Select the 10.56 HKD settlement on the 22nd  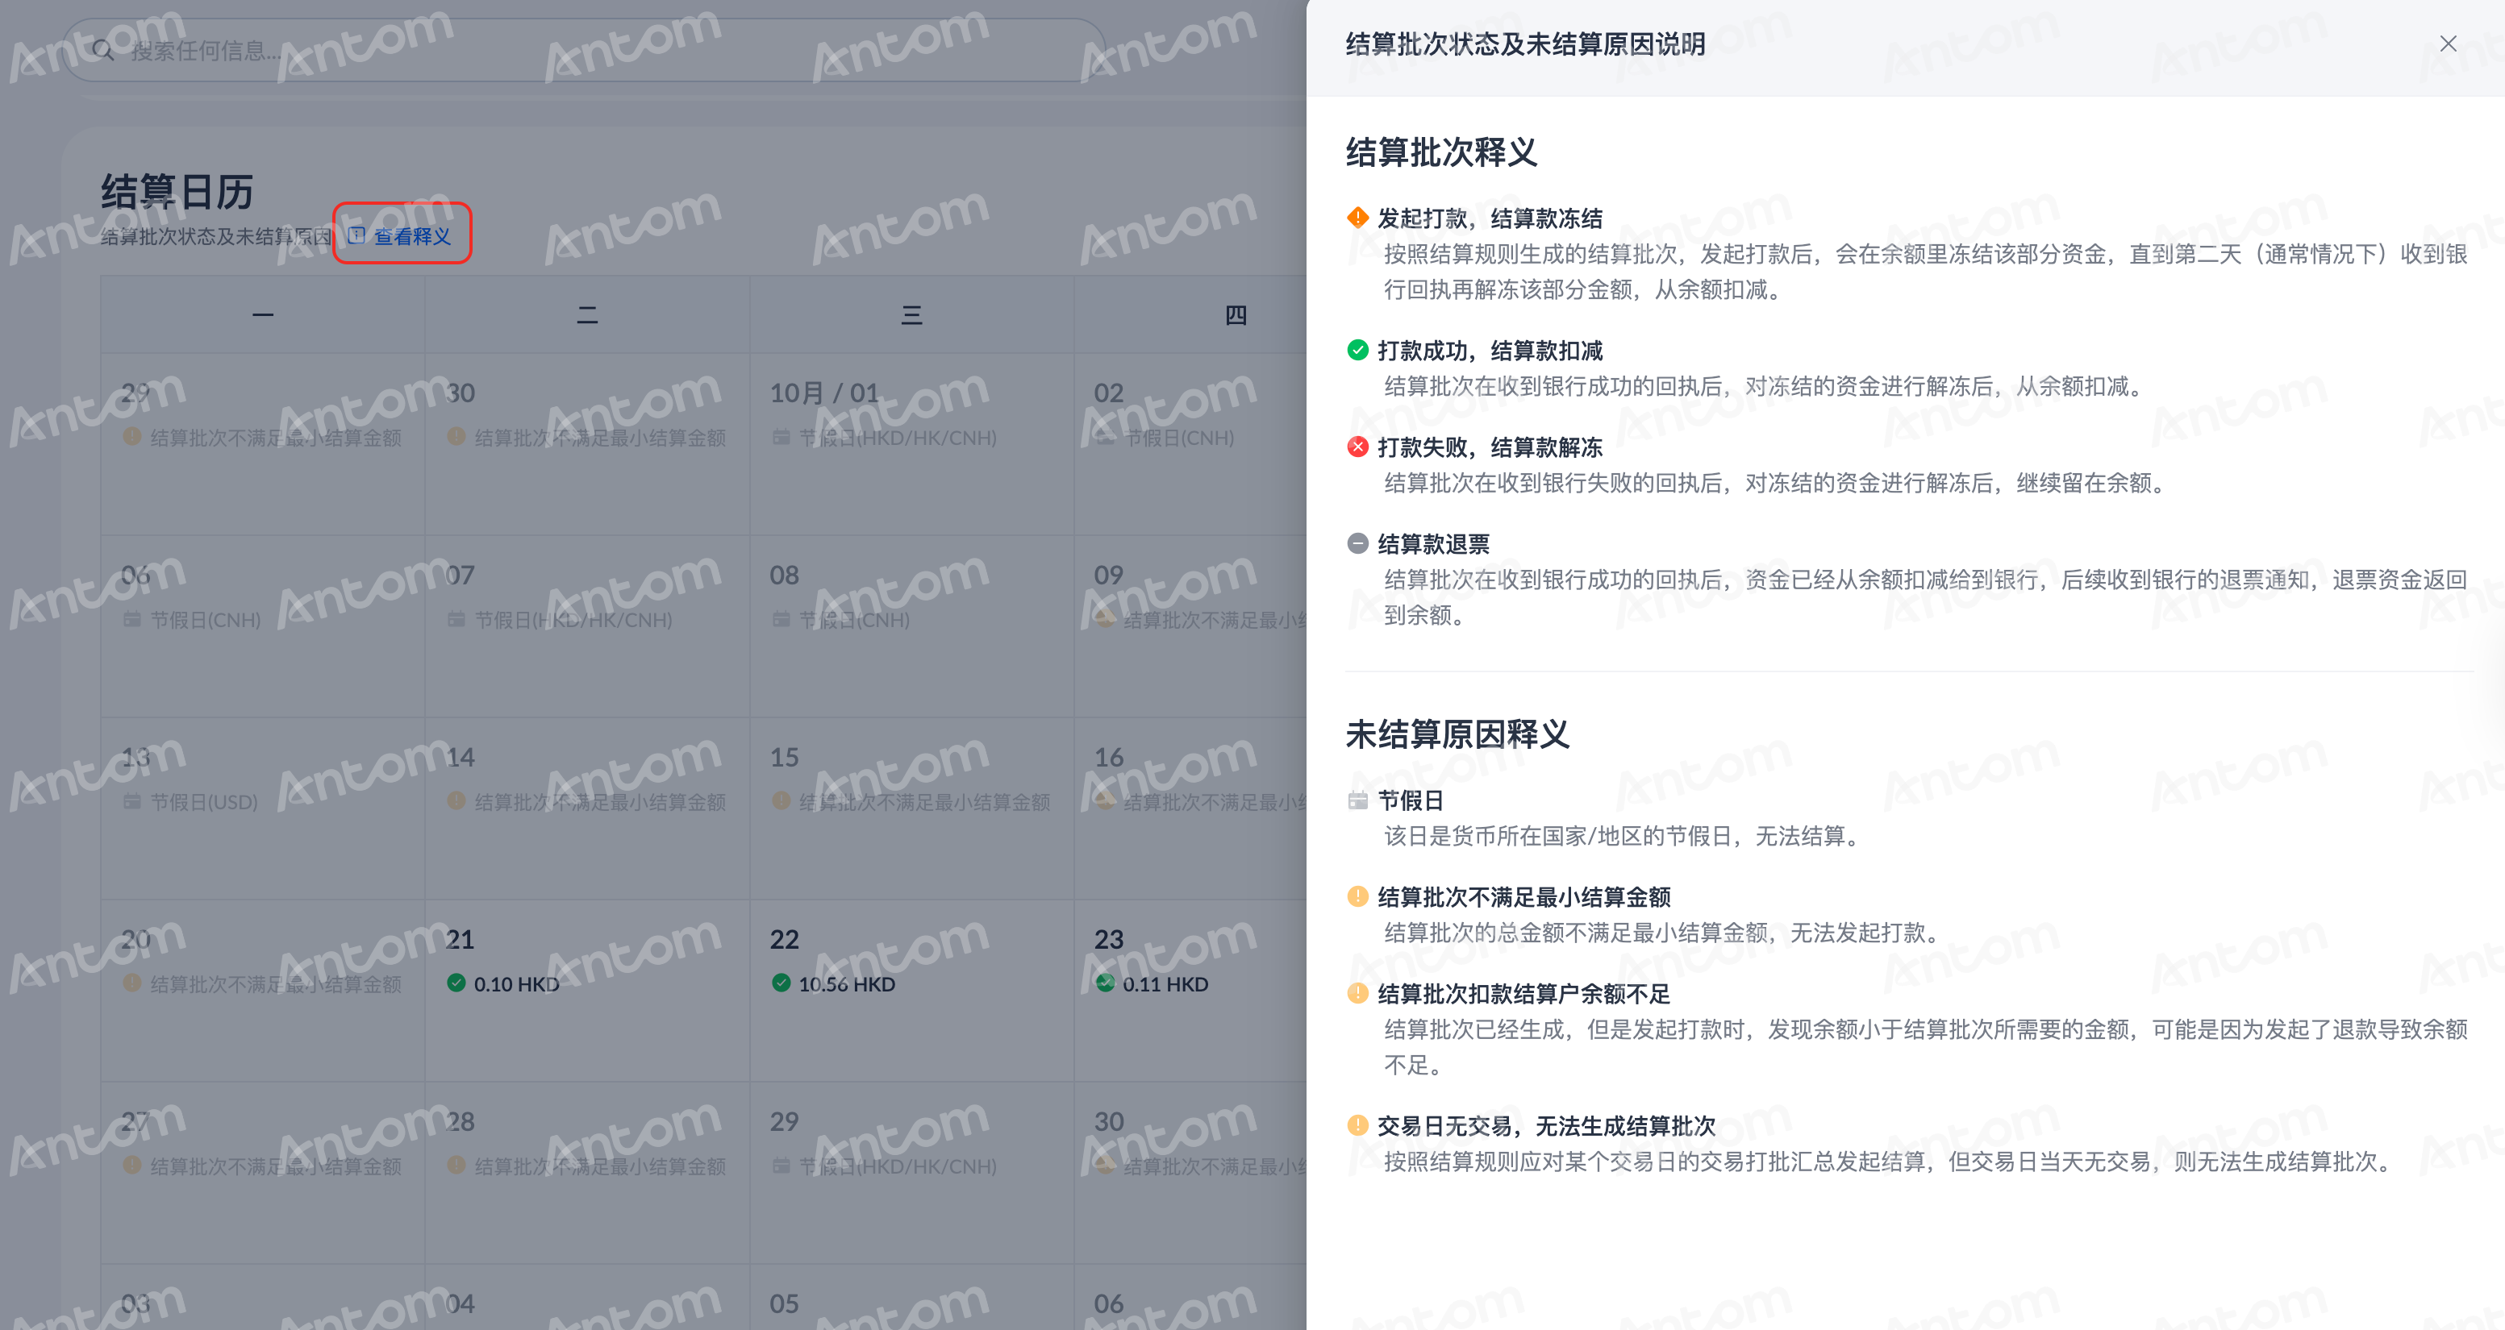click(x=847, y=984)
